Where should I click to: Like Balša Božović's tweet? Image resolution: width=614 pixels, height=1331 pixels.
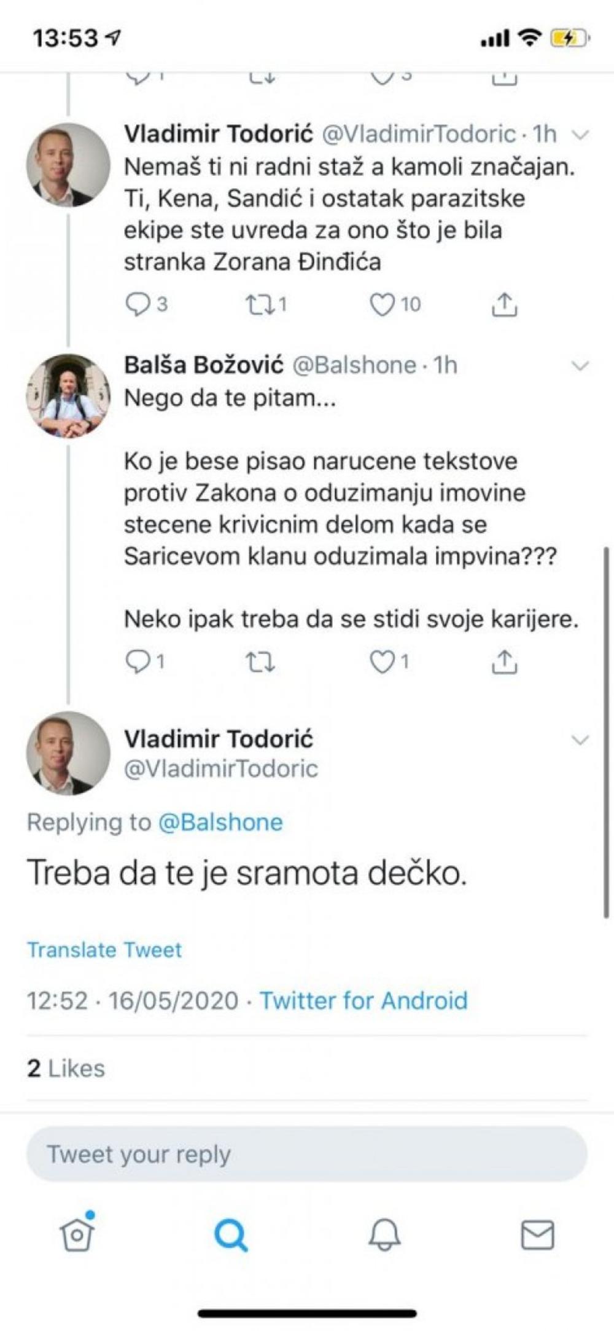pos(382,662)
